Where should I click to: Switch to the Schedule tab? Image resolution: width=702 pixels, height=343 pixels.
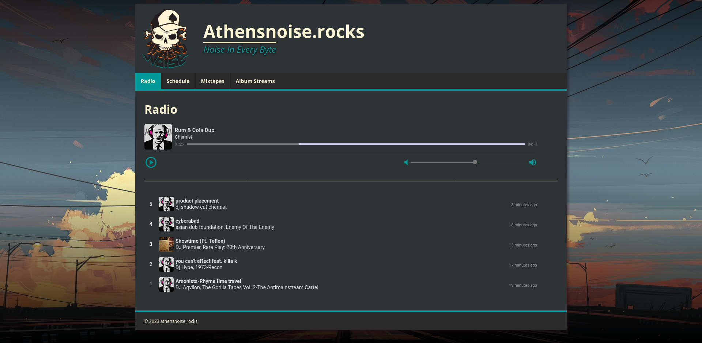point(178,81)
